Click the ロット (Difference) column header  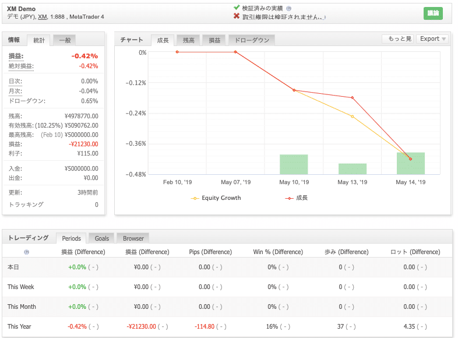tap(415, 252)
